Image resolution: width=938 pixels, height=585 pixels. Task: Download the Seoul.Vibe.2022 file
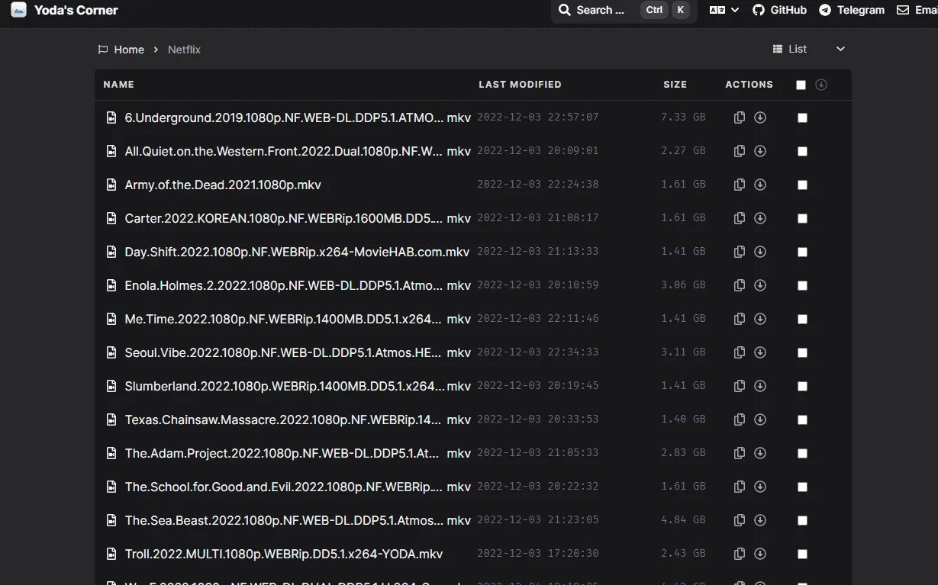[760, 352]
